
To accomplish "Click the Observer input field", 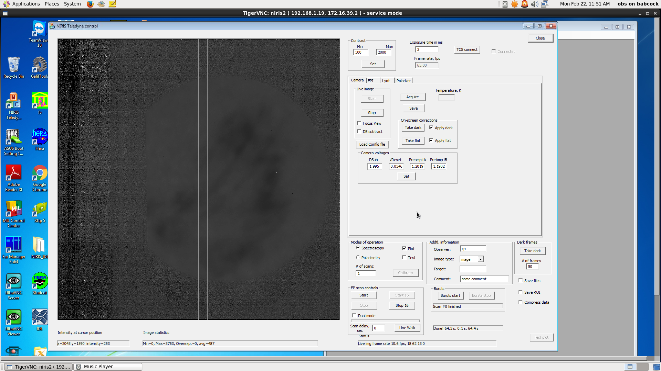I will point(473,249).
